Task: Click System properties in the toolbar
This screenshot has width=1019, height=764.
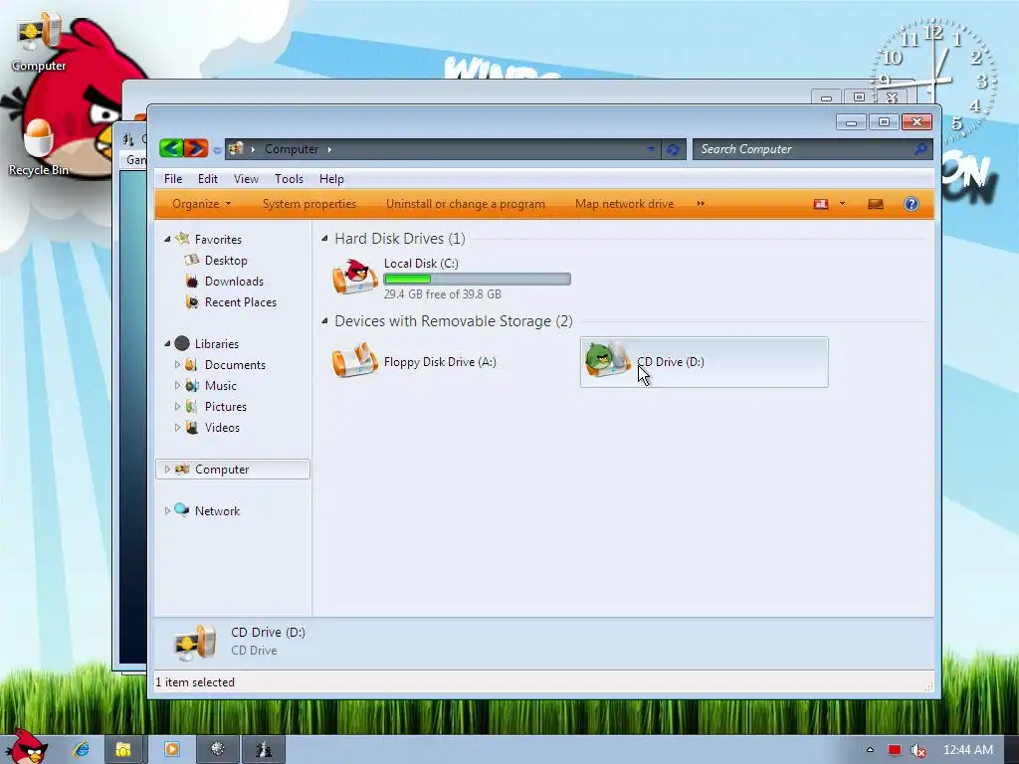Action: 309,204
